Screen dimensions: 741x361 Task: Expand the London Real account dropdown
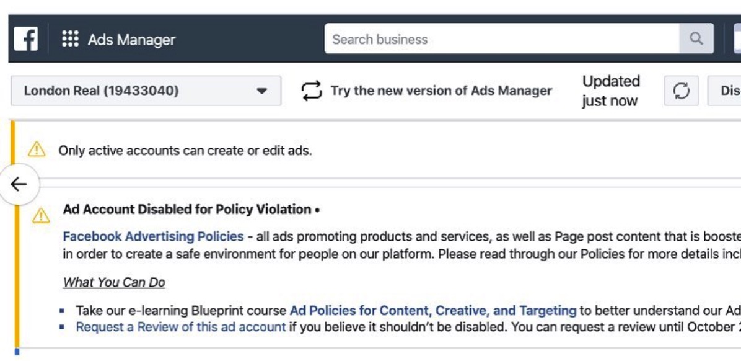coord(146,91)
